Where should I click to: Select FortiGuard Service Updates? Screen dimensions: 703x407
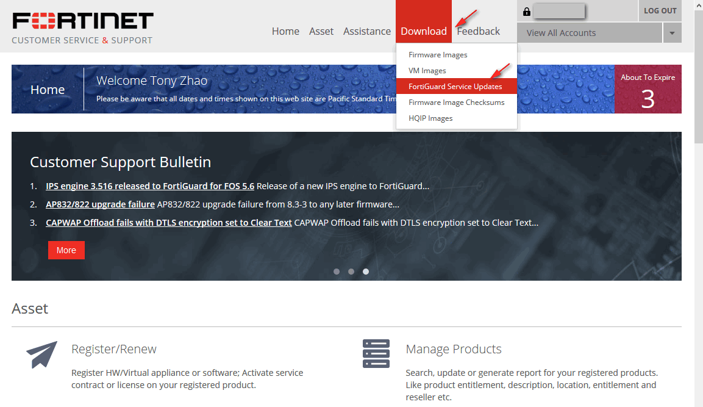click(x=457, y=87)
